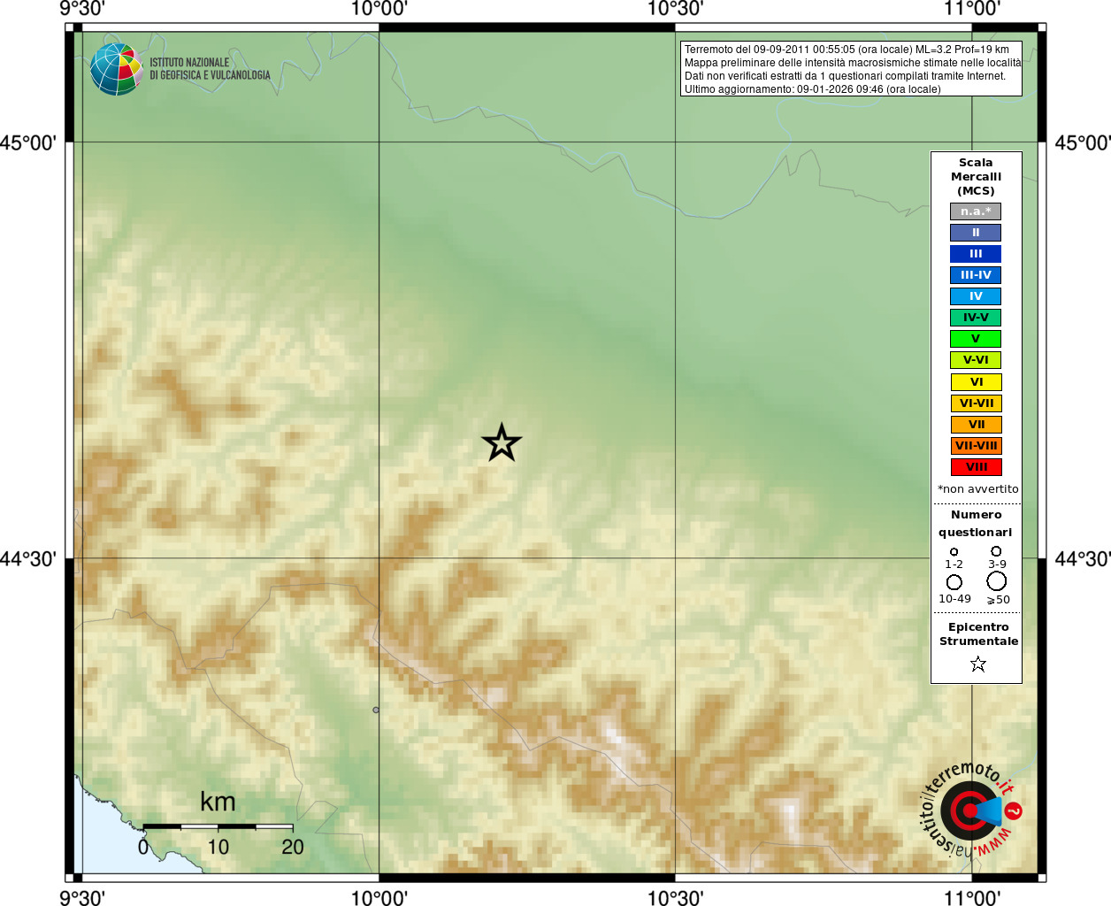
Task: Select the IV-V legend swatch
Action: (x=976, y=318)
